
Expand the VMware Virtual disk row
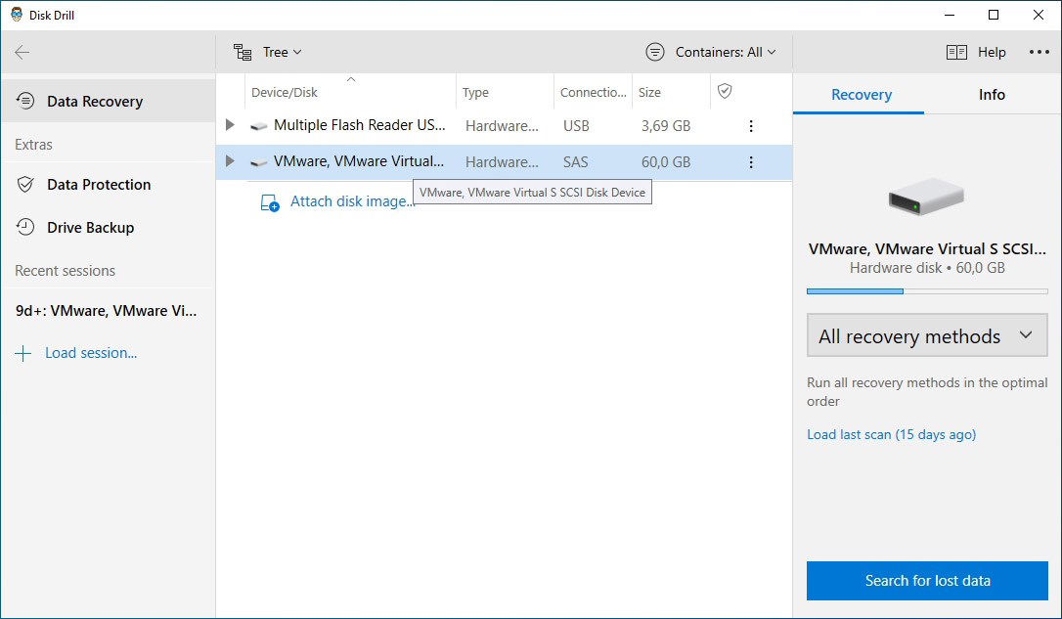pos(230,162)
